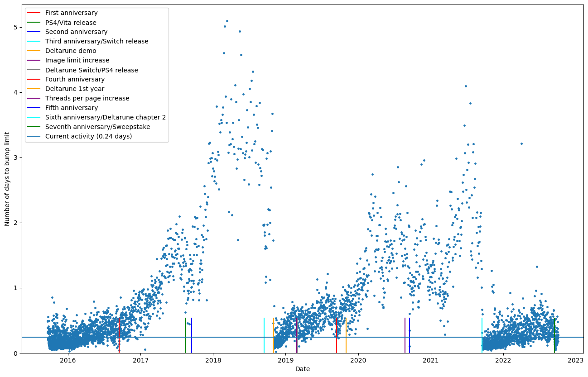Select the 2019 x-axis tick label

pyautogui.click(x=285, y=361)
